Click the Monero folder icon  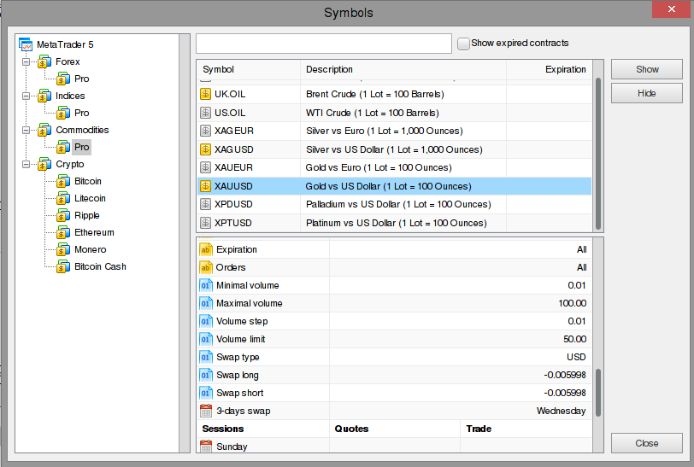pos(63,250)
